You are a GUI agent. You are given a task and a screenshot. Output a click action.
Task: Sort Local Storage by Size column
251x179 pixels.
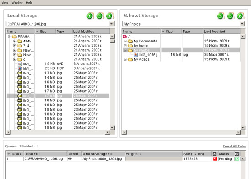(x=45, y=32)
